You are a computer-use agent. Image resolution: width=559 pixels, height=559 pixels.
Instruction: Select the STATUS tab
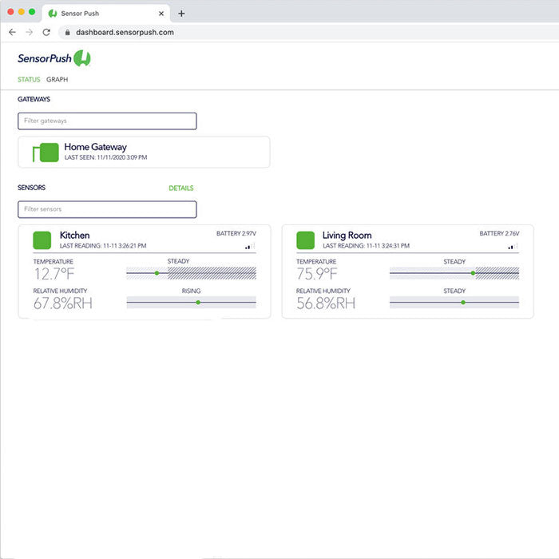coord(29,80)
